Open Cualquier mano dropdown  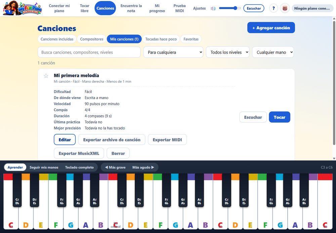tap(273, 52)
